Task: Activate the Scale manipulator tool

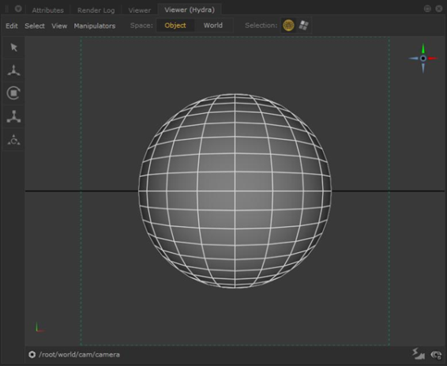Action: 13,116
